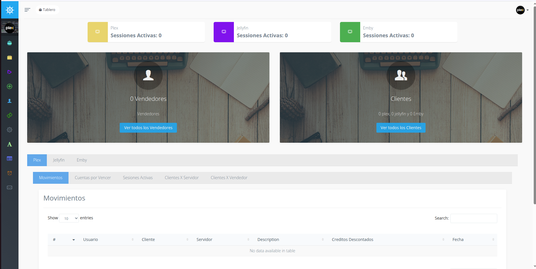Viewport: 536px width, 269px height.
Task: Click the single-user Vendedores circle icon
Action: (148, 75)
